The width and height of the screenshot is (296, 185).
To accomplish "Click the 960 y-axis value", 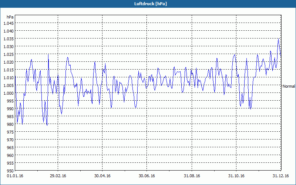I will [x=11, y=155].
